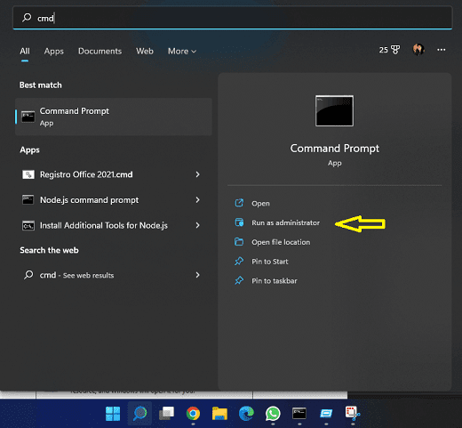Select the Command Prompt best match result
462x428 pixels.
[x=114, y=117]
